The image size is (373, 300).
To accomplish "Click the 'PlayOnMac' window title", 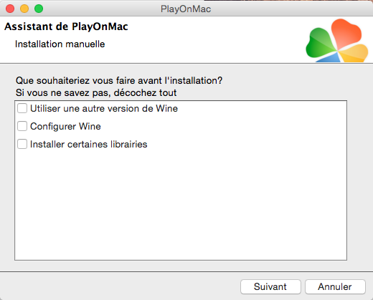I will point(186,9).
